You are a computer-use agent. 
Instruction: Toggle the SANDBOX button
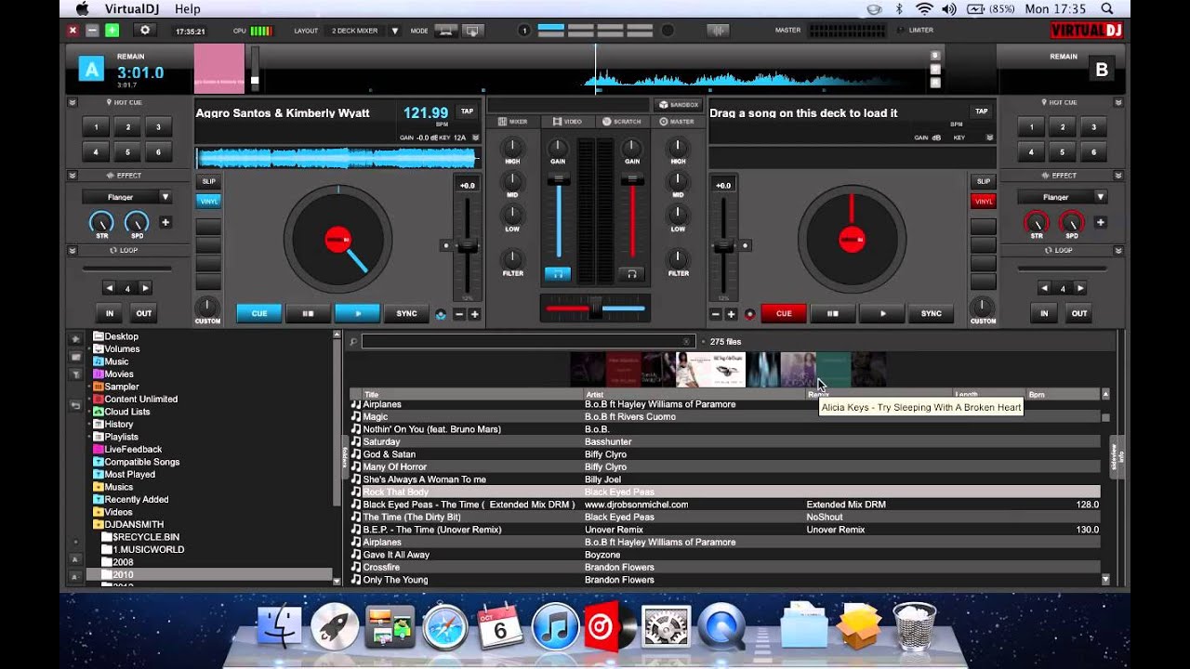[x=678, y=105]
